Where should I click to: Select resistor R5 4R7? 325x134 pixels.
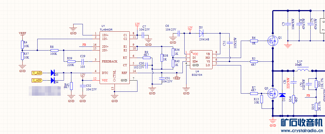[254, 61]
